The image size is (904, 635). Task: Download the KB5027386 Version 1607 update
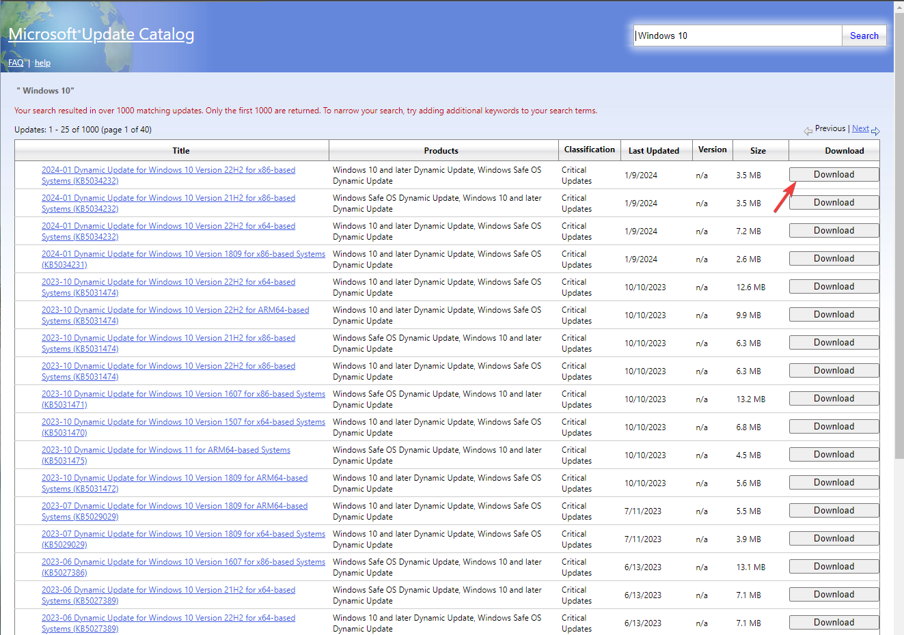tap(834, 567)
